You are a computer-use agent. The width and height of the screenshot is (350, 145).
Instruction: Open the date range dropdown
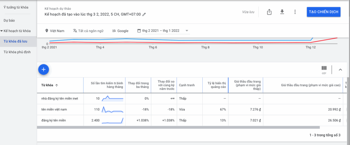163,31
